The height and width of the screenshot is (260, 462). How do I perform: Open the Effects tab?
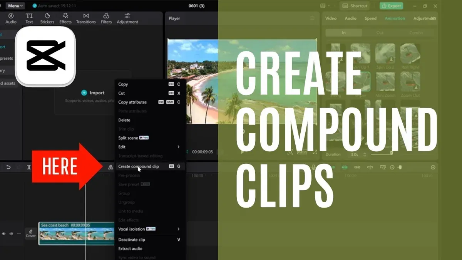pyautogui.click(x=65, y=18)
